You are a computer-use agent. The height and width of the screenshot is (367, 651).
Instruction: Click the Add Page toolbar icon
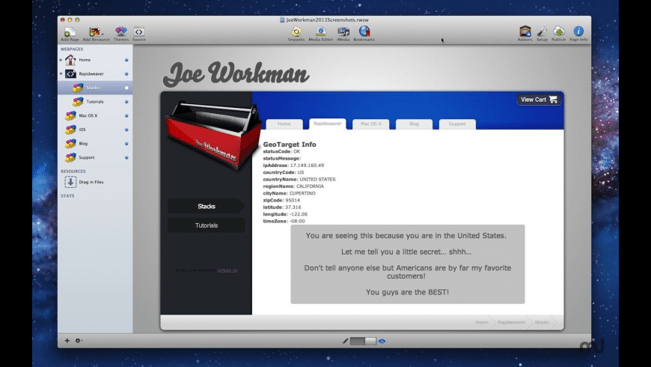tap(70, 34)
